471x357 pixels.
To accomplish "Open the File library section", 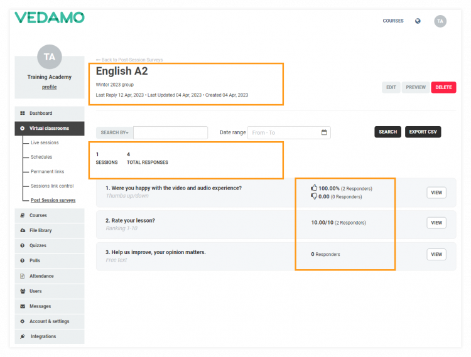I will click(40, 230).
